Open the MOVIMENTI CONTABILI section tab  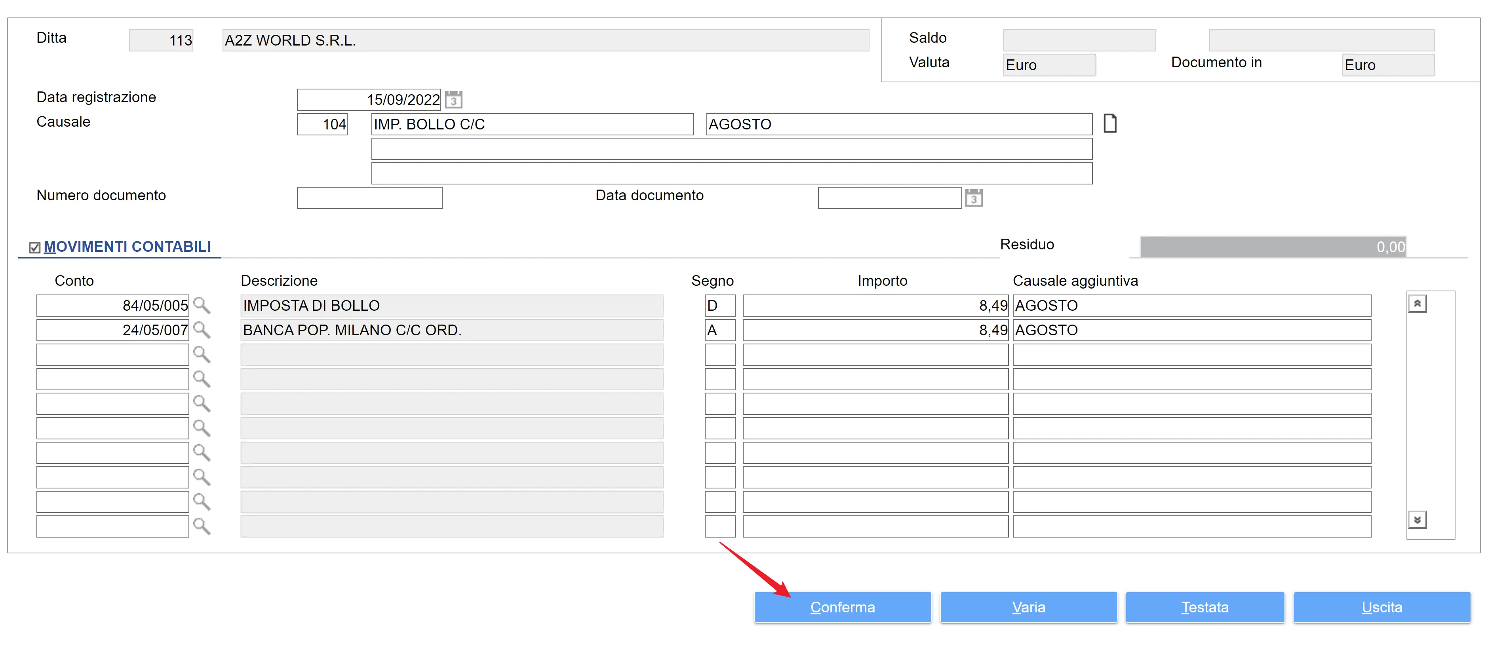pos(127,247)
